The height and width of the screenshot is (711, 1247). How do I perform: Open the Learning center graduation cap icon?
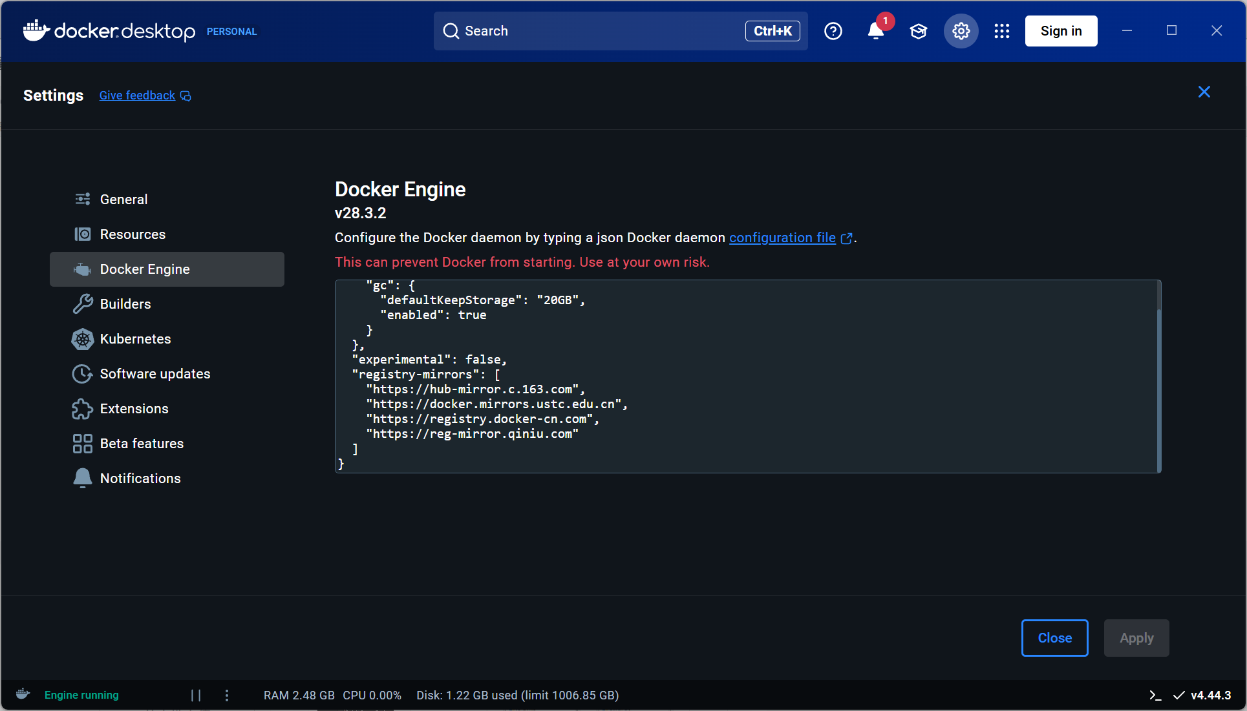[919, 31]
